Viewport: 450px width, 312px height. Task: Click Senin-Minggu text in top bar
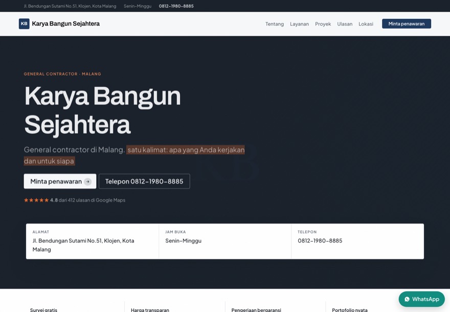click(x=138, y=6)
